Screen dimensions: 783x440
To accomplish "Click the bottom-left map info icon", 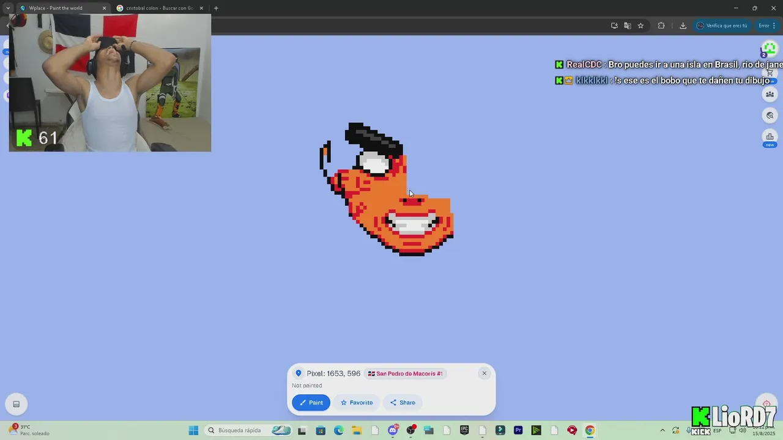I will [x=17, y=404].
